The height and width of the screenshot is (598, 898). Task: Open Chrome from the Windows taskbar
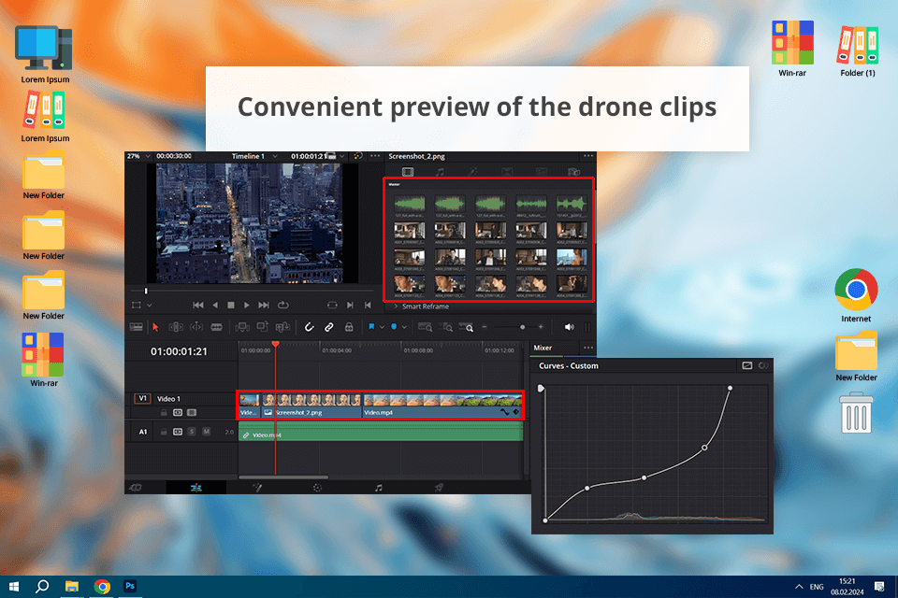102,587
